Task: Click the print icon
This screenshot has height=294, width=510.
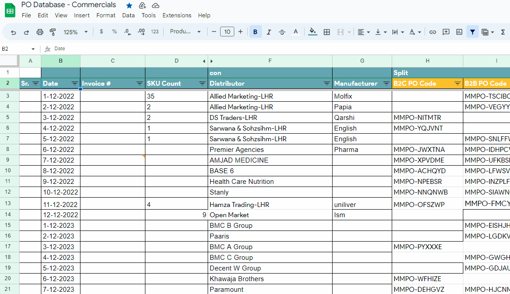Action: (x=40, y=32)
